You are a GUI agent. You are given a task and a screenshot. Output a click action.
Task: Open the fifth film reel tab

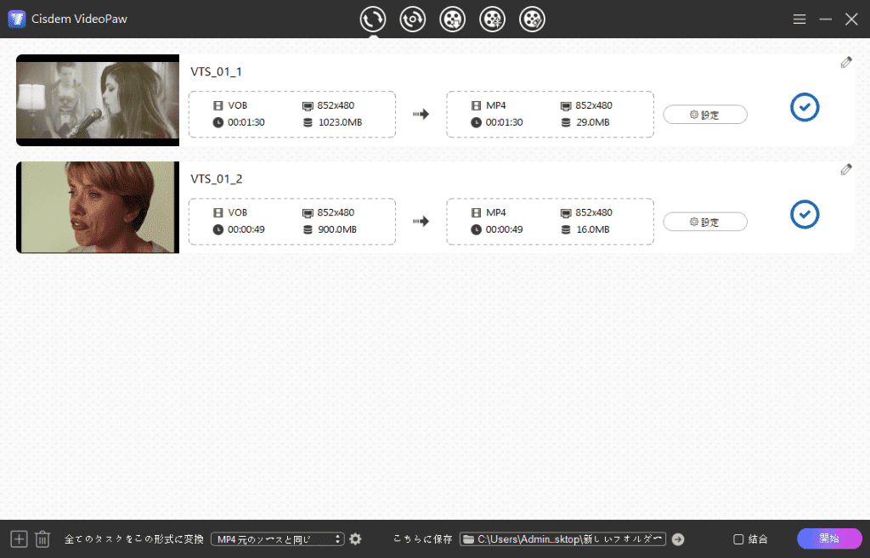coord(532,20)
